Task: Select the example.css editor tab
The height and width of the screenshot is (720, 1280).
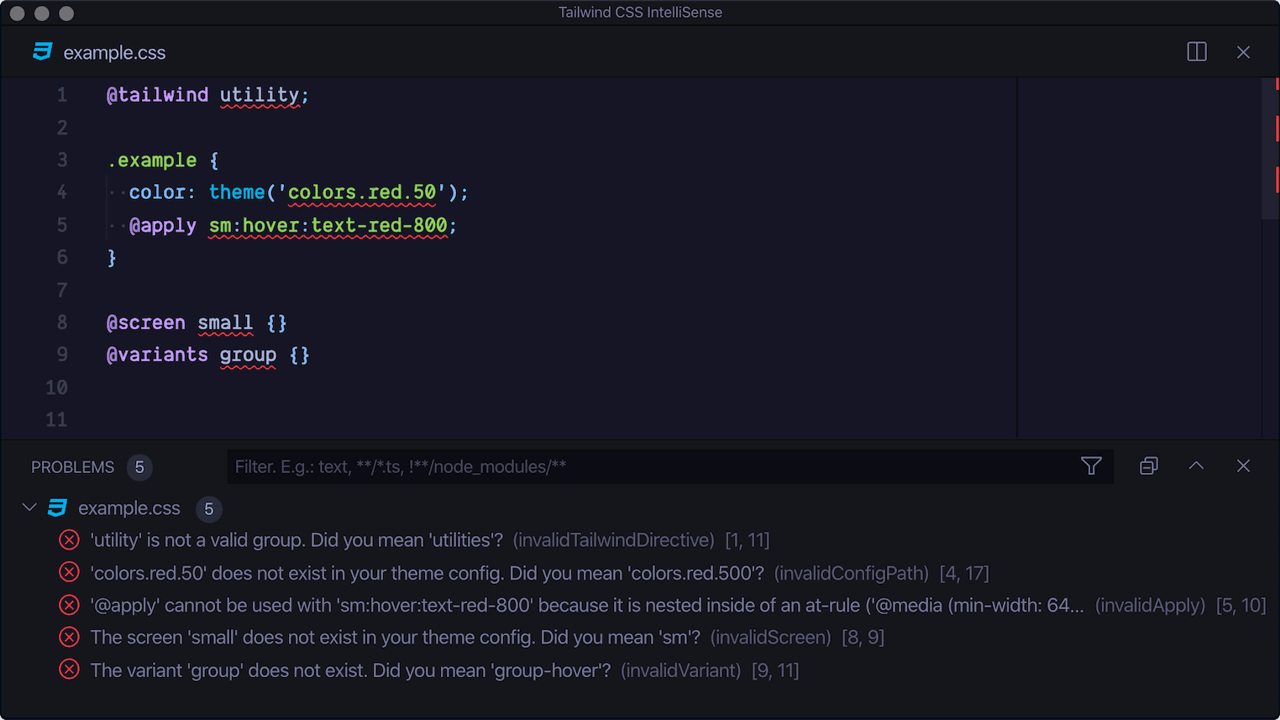Action: coord(114,51)
